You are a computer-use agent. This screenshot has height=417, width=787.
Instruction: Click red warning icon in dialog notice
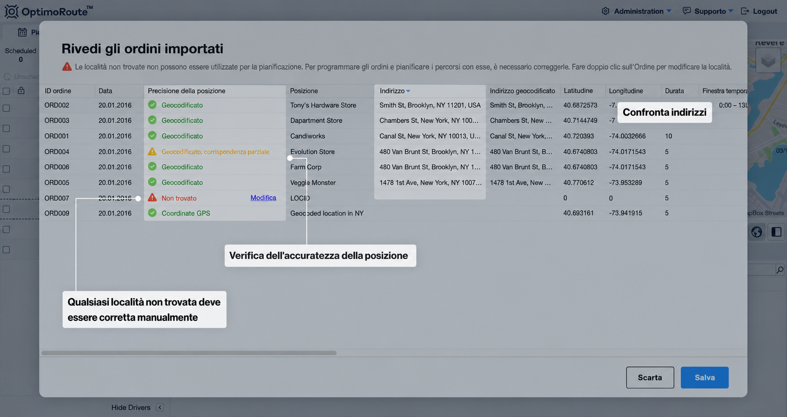point(67,67)
